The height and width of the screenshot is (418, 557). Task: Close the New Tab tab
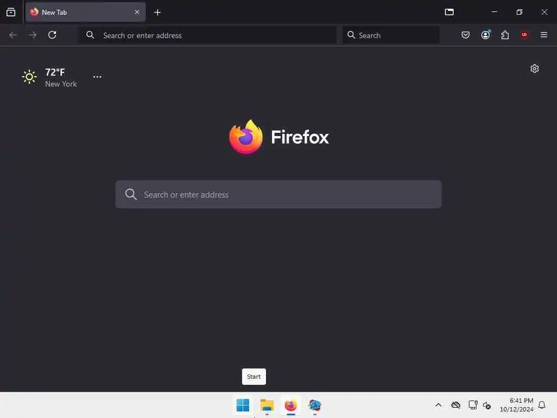pyautogui.click(x=137, y=12)
